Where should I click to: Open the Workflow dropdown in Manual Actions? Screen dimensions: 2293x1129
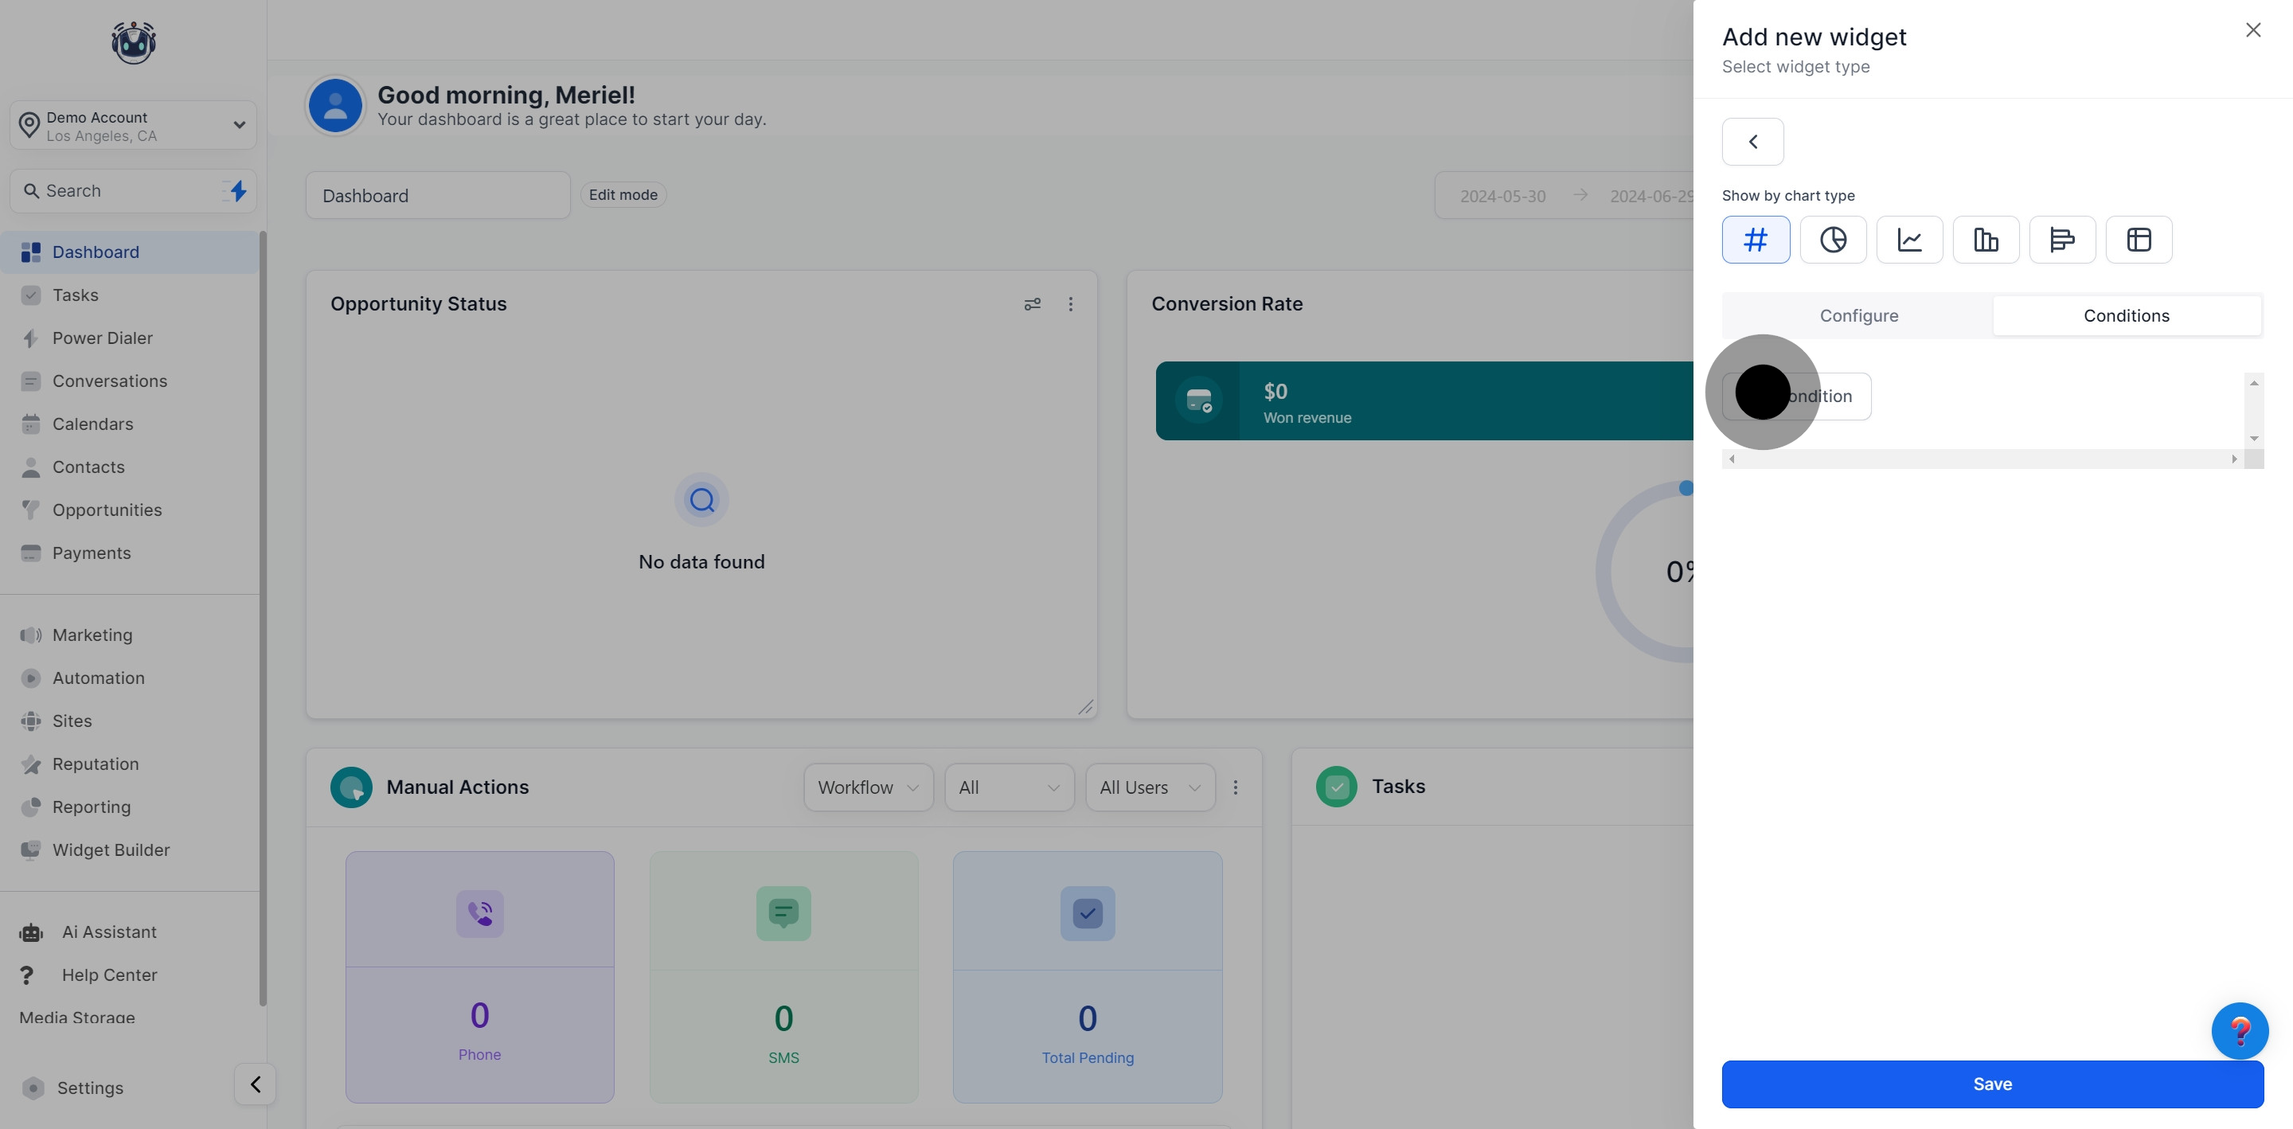pyautogui.click(x=867, y=787)
